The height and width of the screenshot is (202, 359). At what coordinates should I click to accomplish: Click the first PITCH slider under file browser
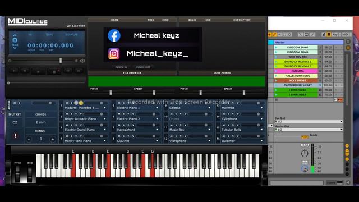(x=111, y=93)
